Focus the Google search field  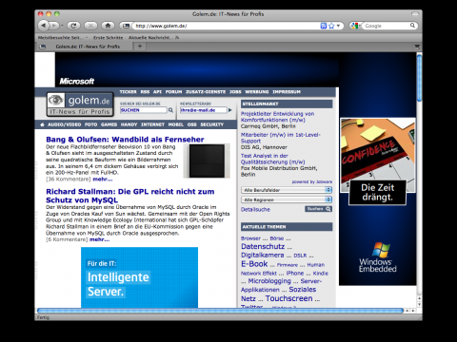pyautogui.click(x=386, y=26)
